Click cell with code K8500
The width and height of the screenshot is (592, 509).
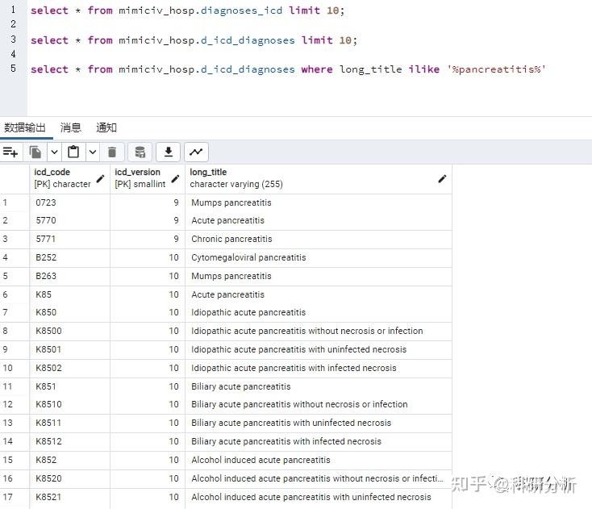click(69, 332)
